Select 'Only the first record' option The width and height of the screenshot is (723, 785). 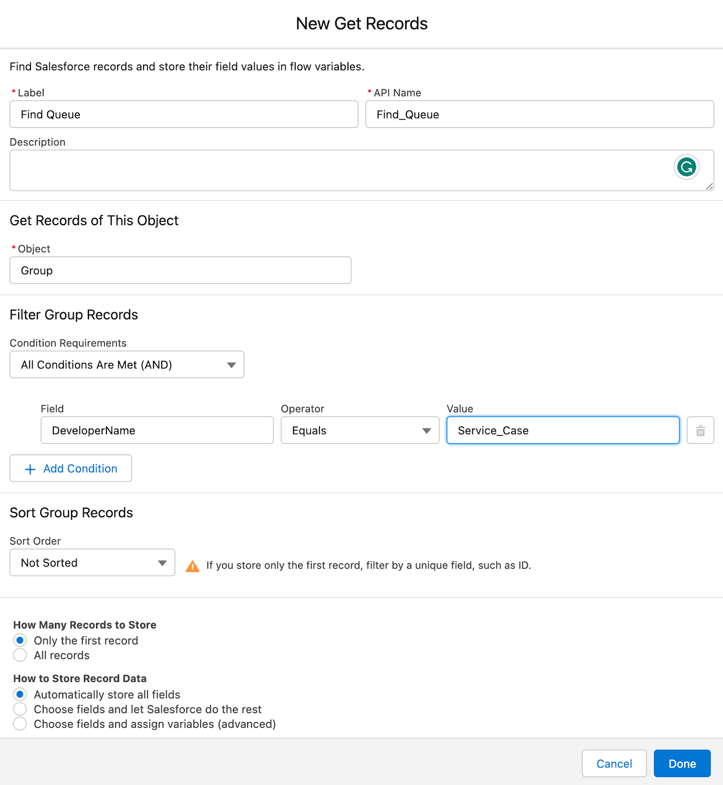point(20,640)
